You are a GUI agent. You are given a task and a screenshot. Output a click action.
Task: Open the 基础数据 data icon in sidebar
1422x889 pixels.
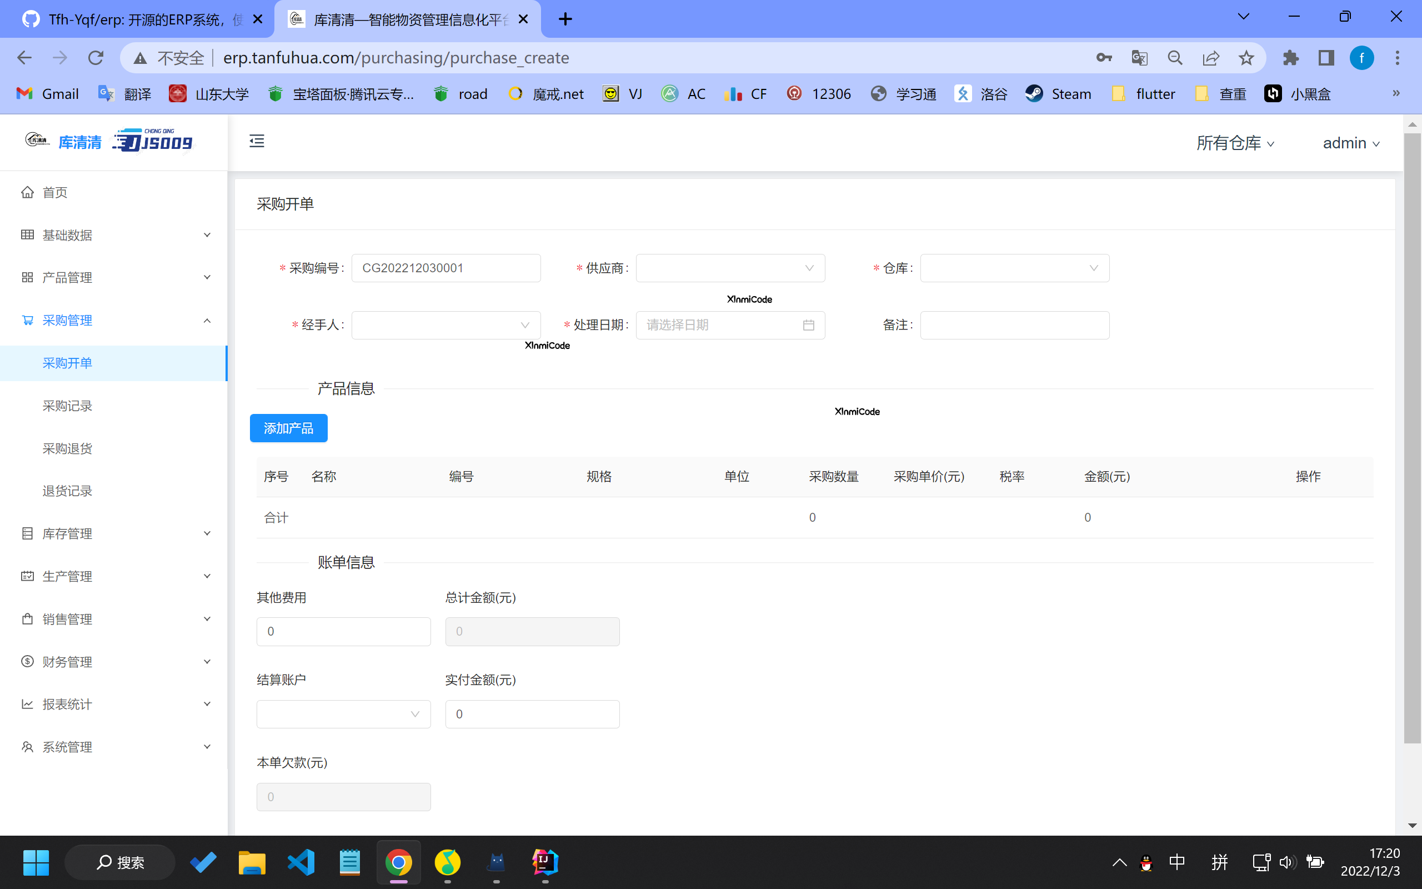27,234
